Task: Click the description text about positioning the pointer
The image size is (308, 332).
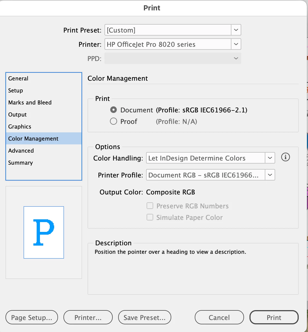Action: [170, 252]
